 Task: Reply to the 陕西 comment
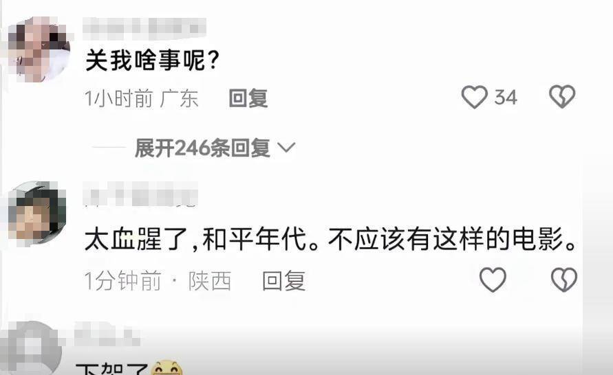pyautogui.click(x=284, y=281)
